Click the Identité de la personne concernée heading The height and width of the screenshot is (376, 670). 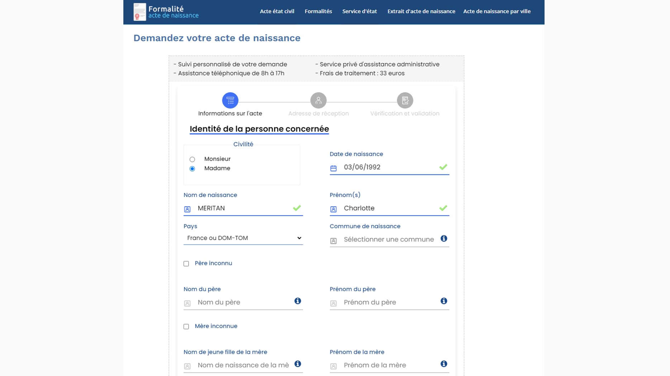259,129
